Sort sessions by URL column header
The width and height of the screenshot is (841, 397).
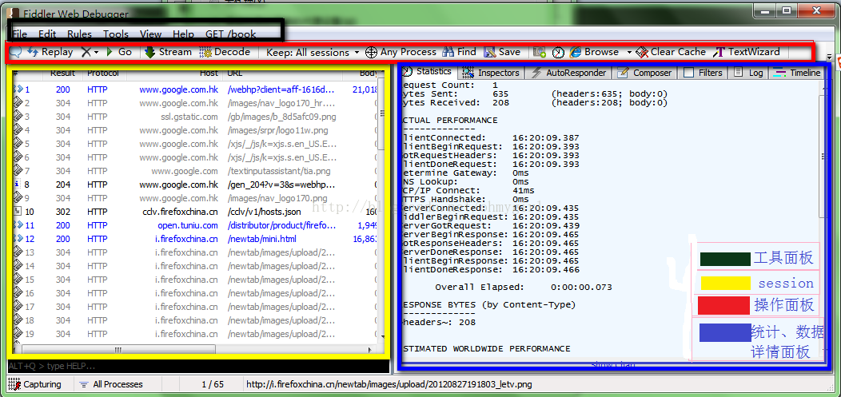pyautogui.click(x=283, y=73)
